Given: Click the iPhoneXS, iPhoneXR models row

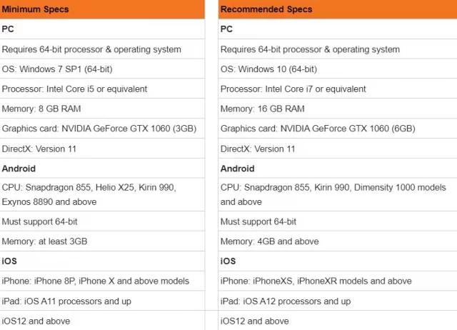Looking at the screenshot, I should (x=338, y=281).
